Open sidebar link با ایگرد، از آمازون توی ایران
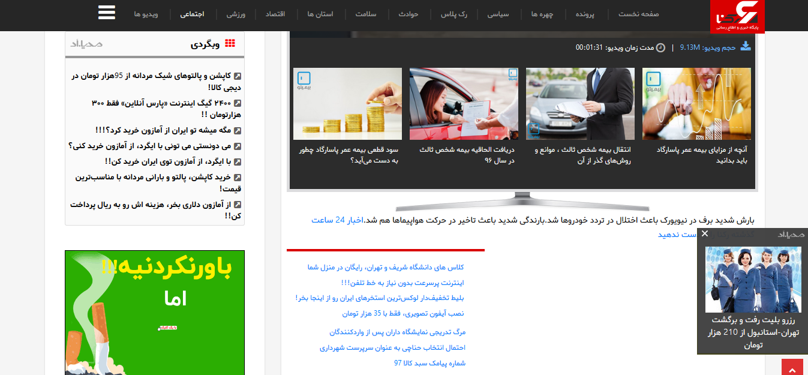The image size is (808, 375). coord(168,161)
